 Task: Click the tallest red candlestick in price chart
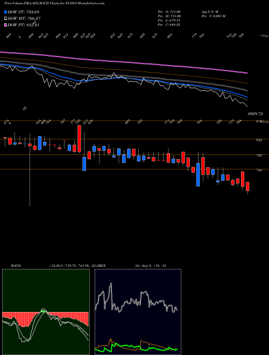pyautogui.click(x=79, y=139)
